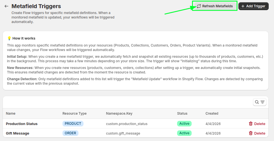Click the PRODUCT resource type badge
Viewport: 274px width, 141px height.
pos(73,124)
